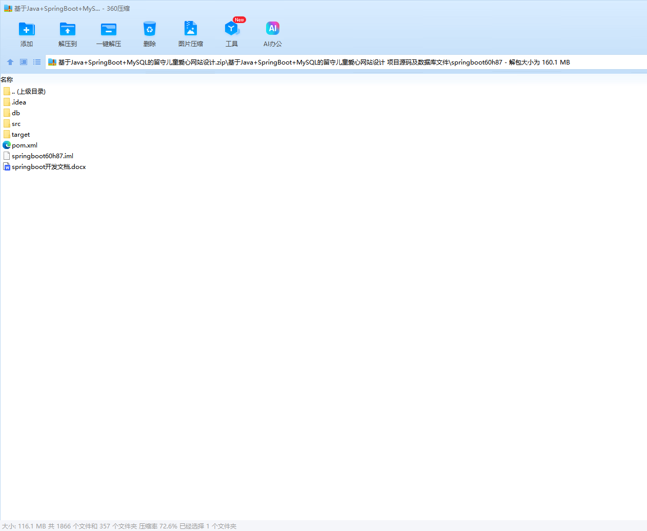Click the 一键解压 one-click extract icon

pos(109,29)
